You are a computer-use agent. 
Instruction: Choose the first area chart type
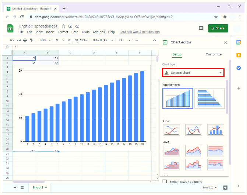172,151
